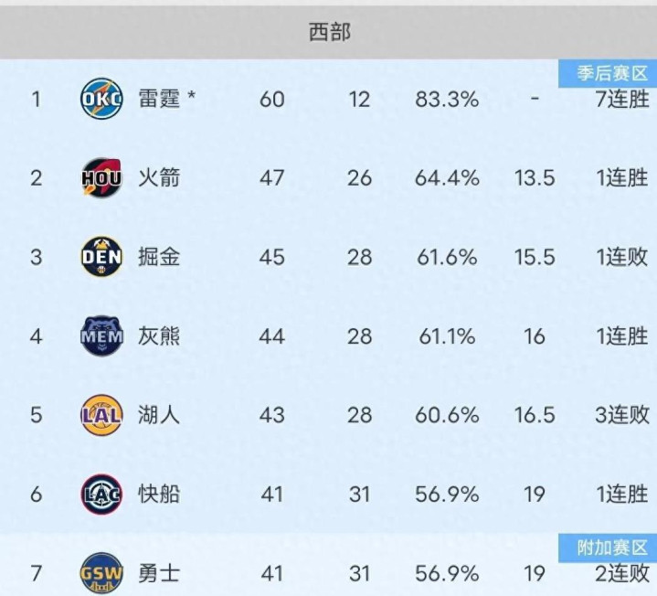Open team name 湖人
The height and width of the screenshot is (596, 657).
coord(159,415)
